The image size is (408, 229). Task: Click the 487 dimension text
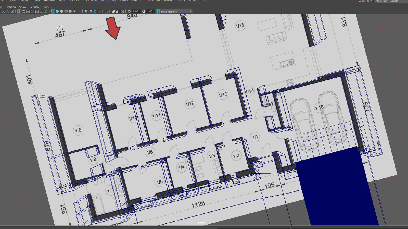pyautogui.click(x=60, y=34)
